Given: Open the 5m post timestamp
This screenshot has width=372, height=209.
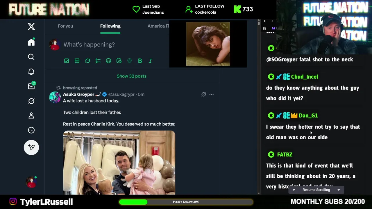Looking at the screenshot, I should (141, 94).
